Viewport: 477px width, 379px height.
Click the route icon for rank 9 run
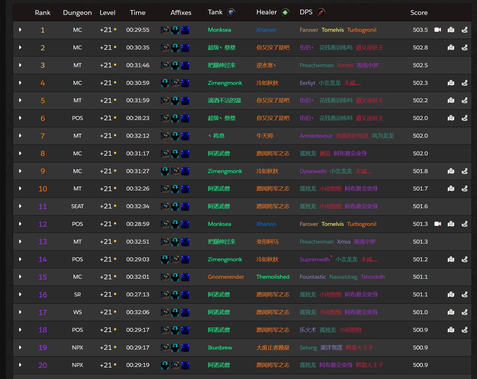click(465, 171)
